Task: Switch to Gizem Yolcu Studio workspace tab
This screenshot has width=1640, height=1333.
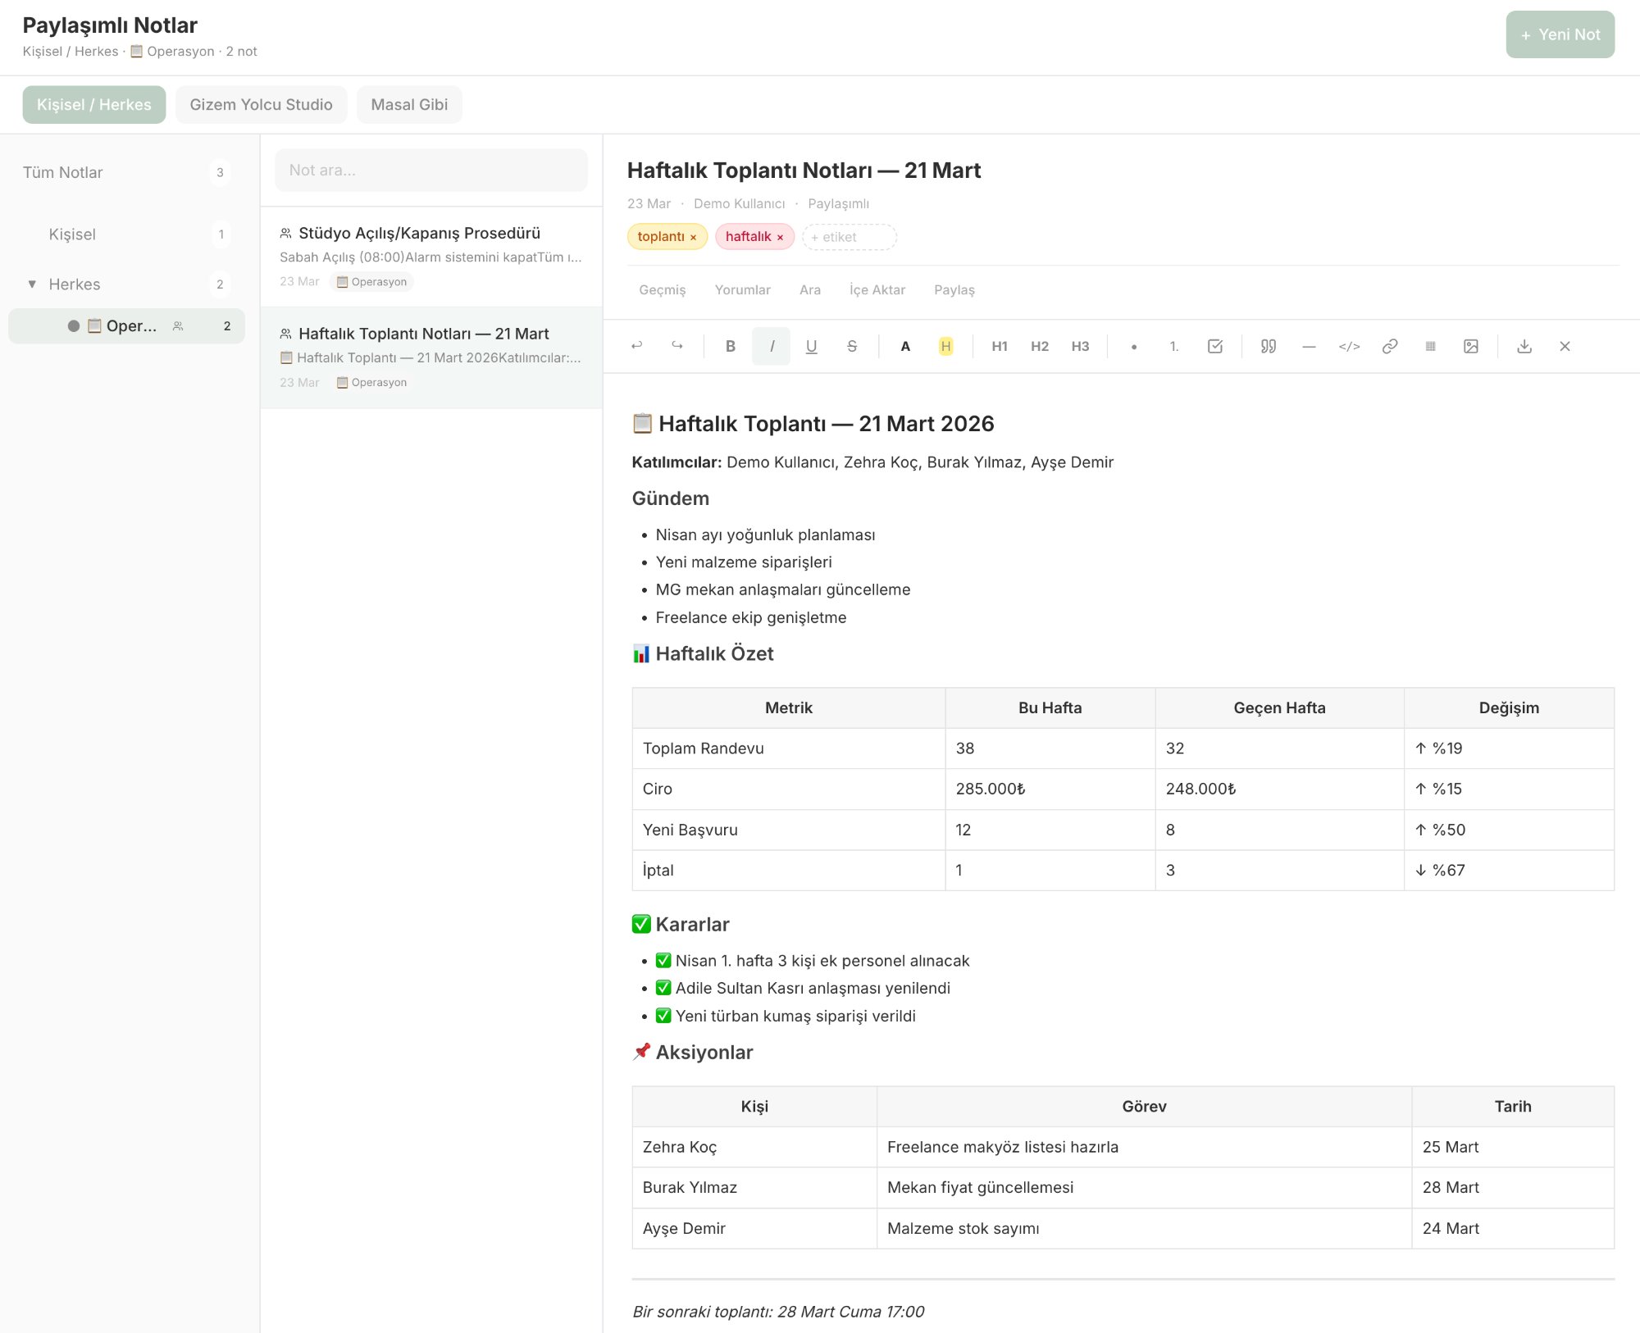Action: click(x=261, y=105)
